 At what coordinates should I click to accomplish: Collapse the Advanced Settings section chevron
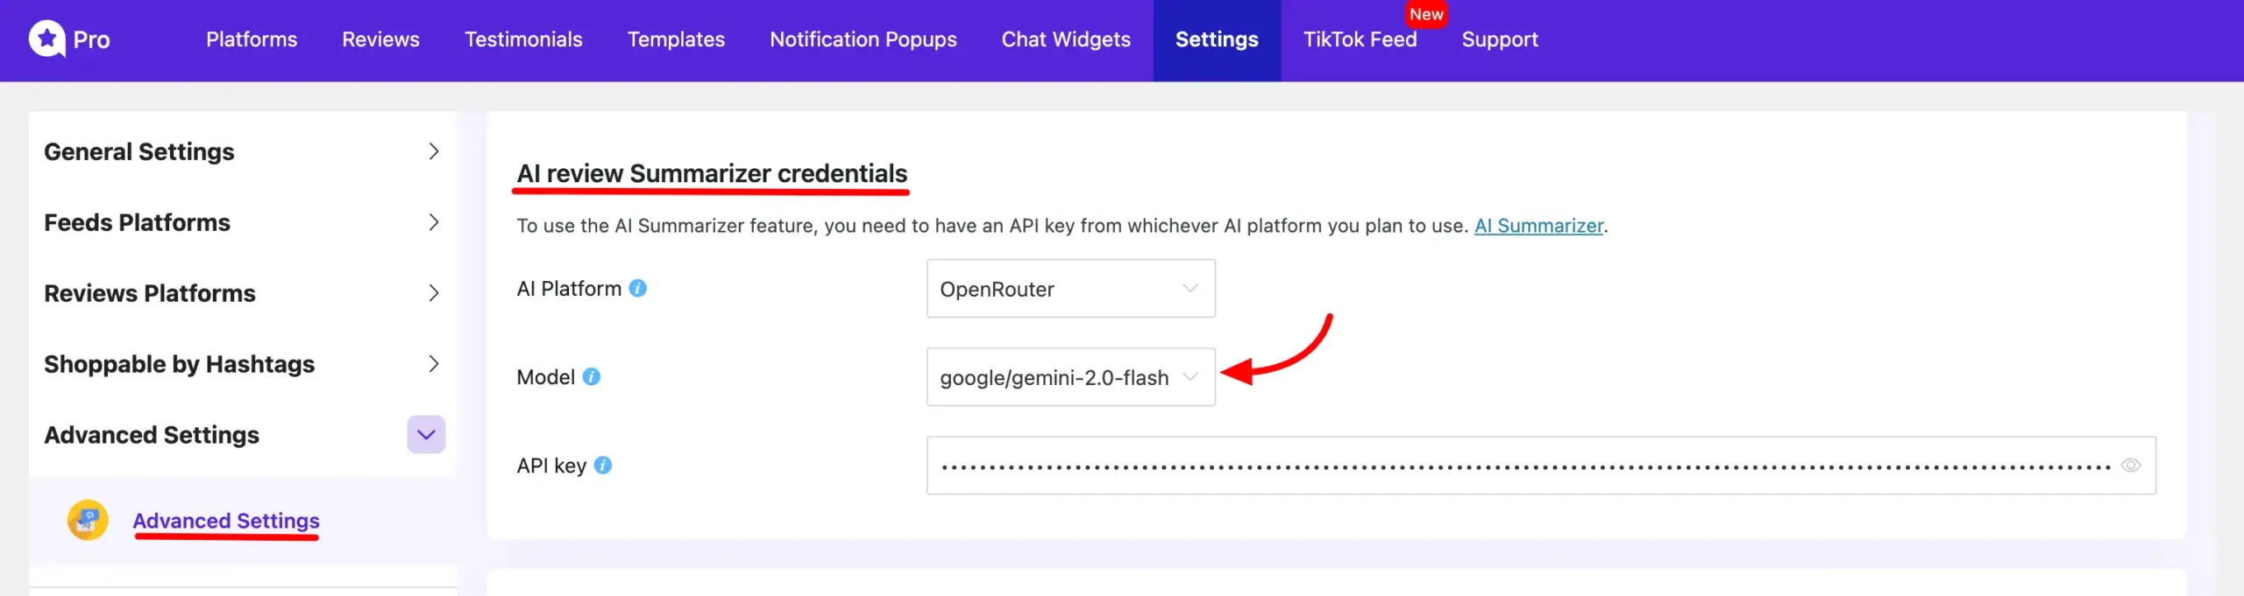pyautogui.click(x=426, y=434)
